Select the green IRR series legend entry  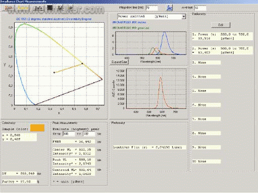(131, 28)
